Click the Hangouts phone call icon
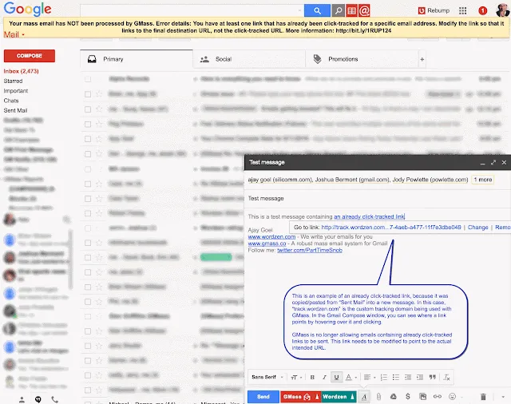 (55, 399)
